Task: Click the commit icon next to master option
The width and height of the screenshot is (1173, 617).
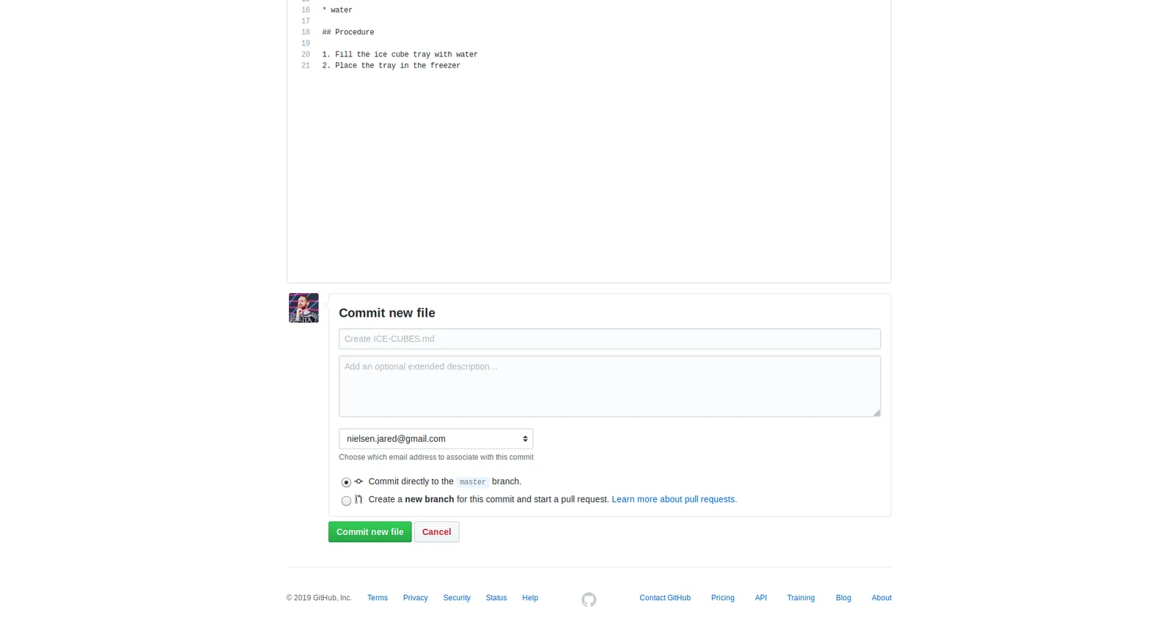Action: pos(358,481)
